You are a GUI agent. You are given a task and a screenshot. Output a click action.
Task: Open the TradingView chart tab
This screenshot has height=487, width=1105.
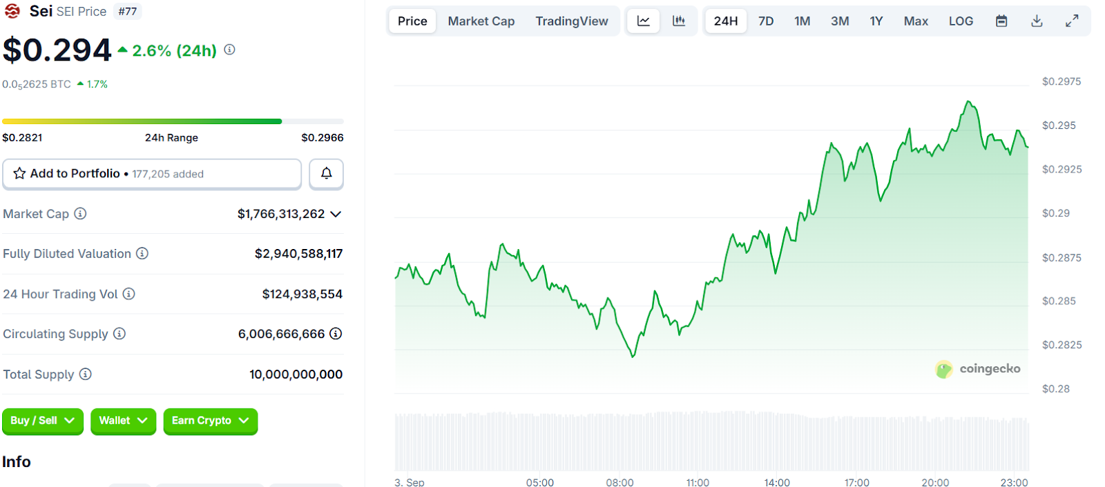tap(571, 21)
